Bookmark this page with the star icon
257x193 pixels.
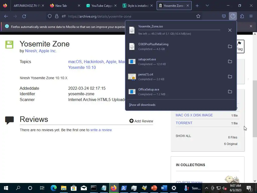pyautogui.click(x=198, y=16)
